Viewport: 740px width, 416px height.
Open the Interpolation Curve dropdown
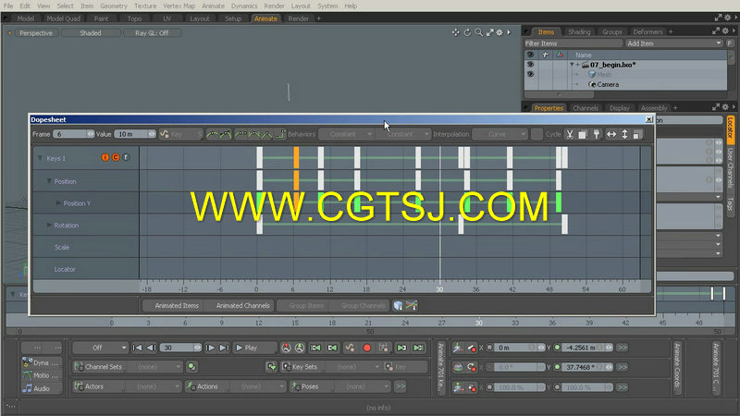[x=499, y=134]
